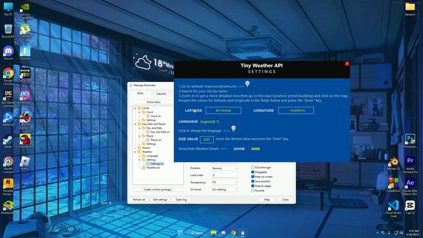Toggle the Save position checkbox

252,181
